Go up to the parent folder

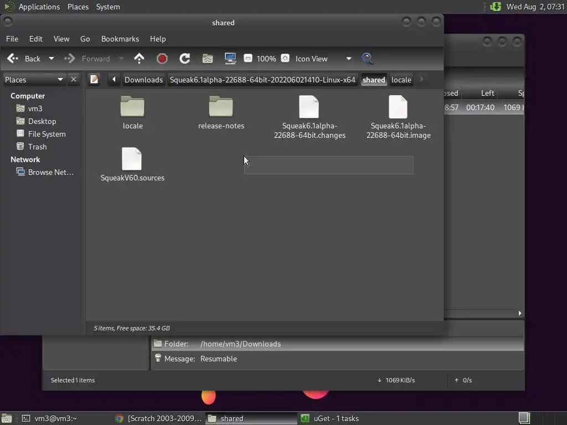point(139,59)
